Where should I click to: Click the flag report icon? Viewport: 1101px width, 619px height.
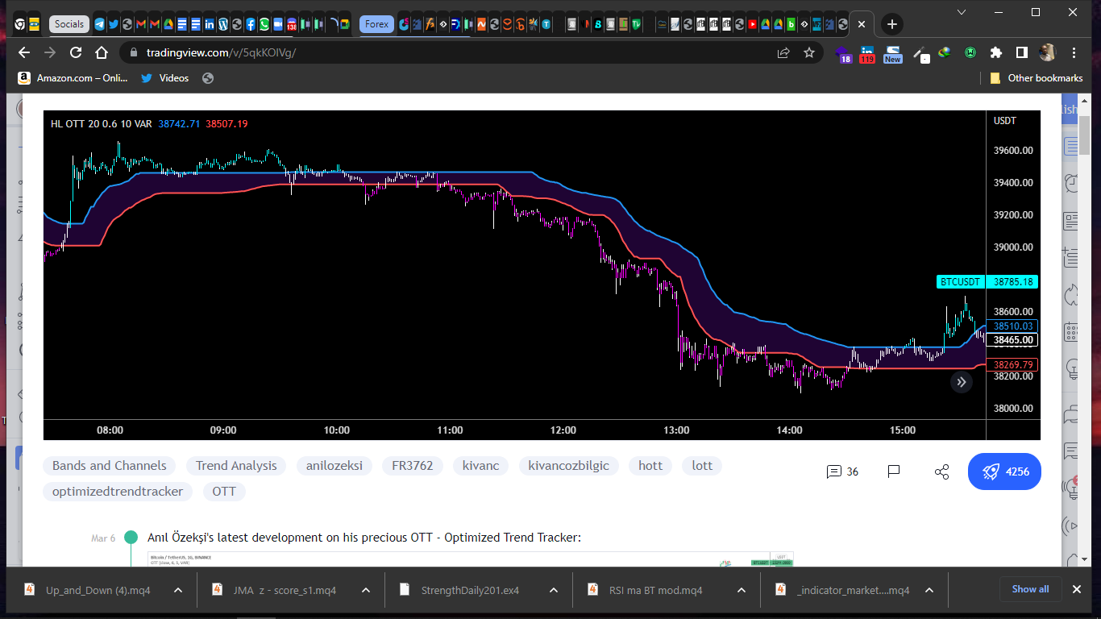894,472
